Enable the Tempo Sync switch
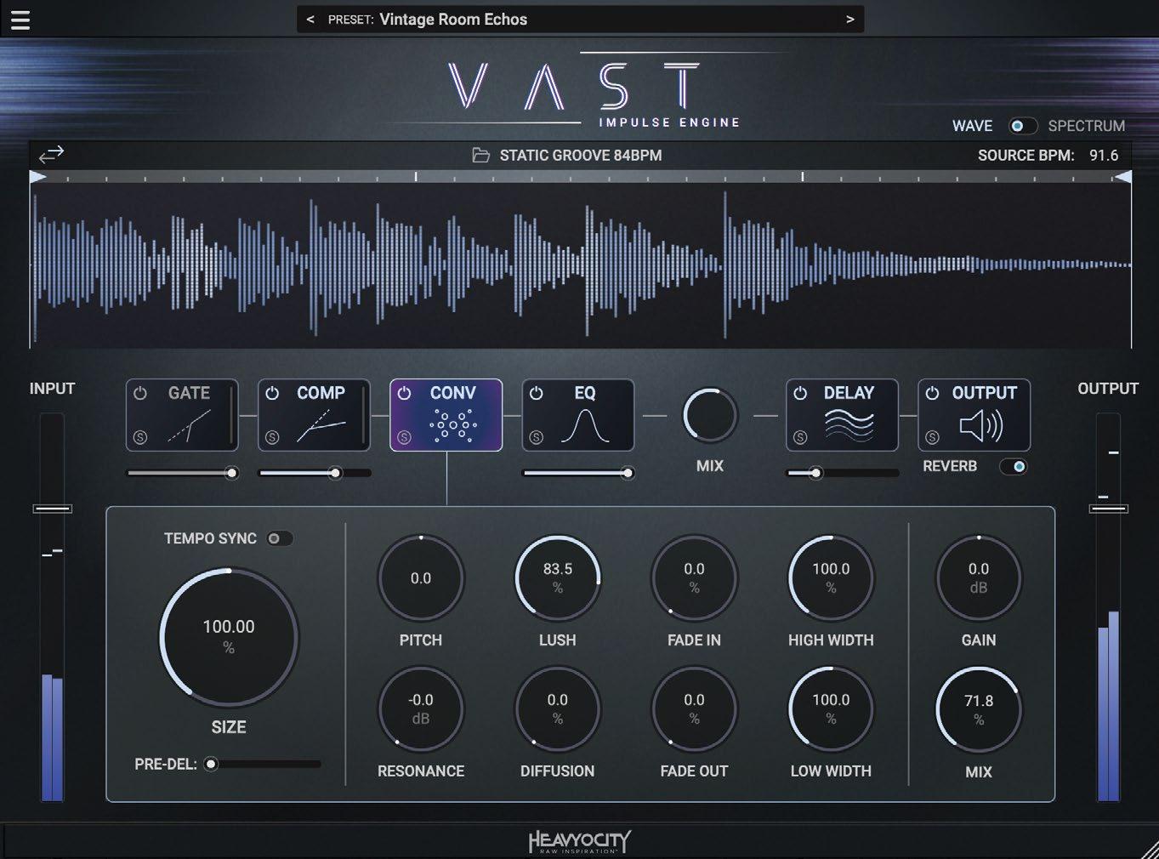The image size is (1159, 859). click(279, 538)
